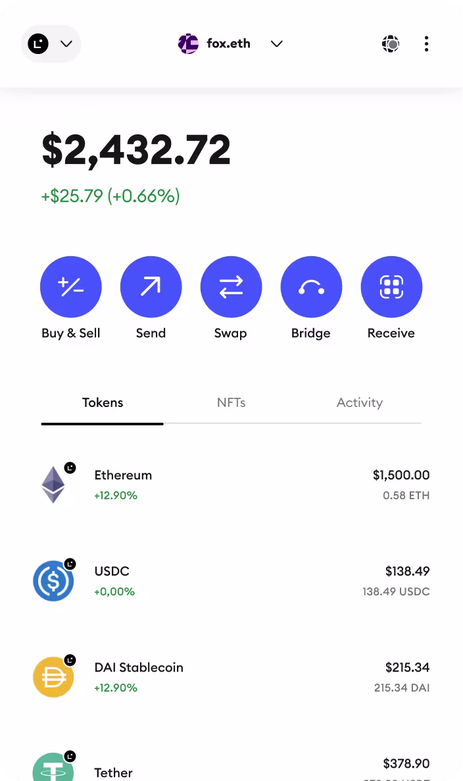Open the Tether token row
The width and height of the screenshot is (463, 781).
point(231,767)
